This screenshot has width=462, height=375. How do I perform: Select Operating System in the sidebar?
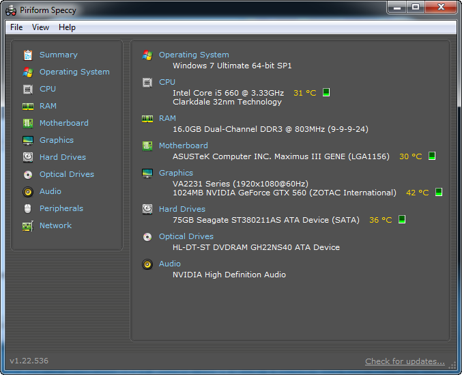pyautogui.click(x=74, y=72)
